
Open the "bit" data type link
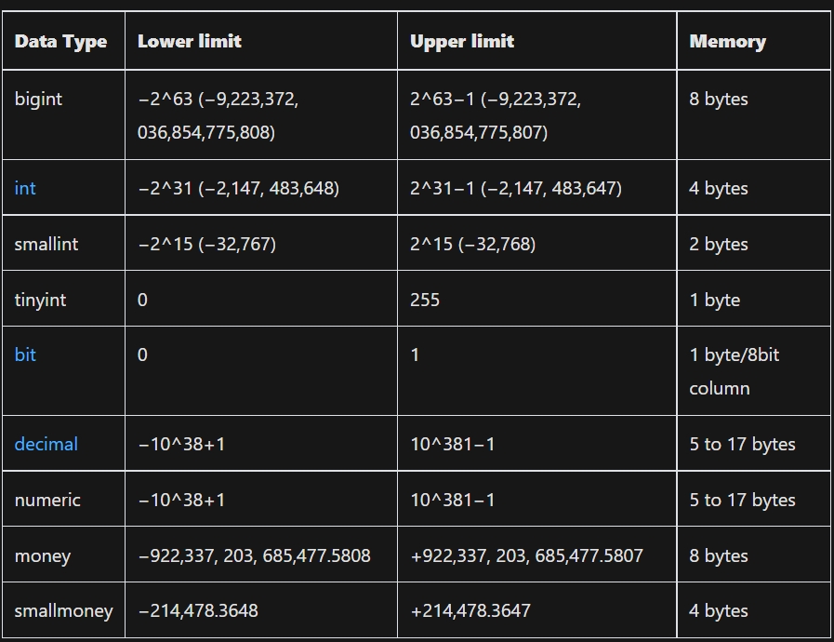[25, 354]
